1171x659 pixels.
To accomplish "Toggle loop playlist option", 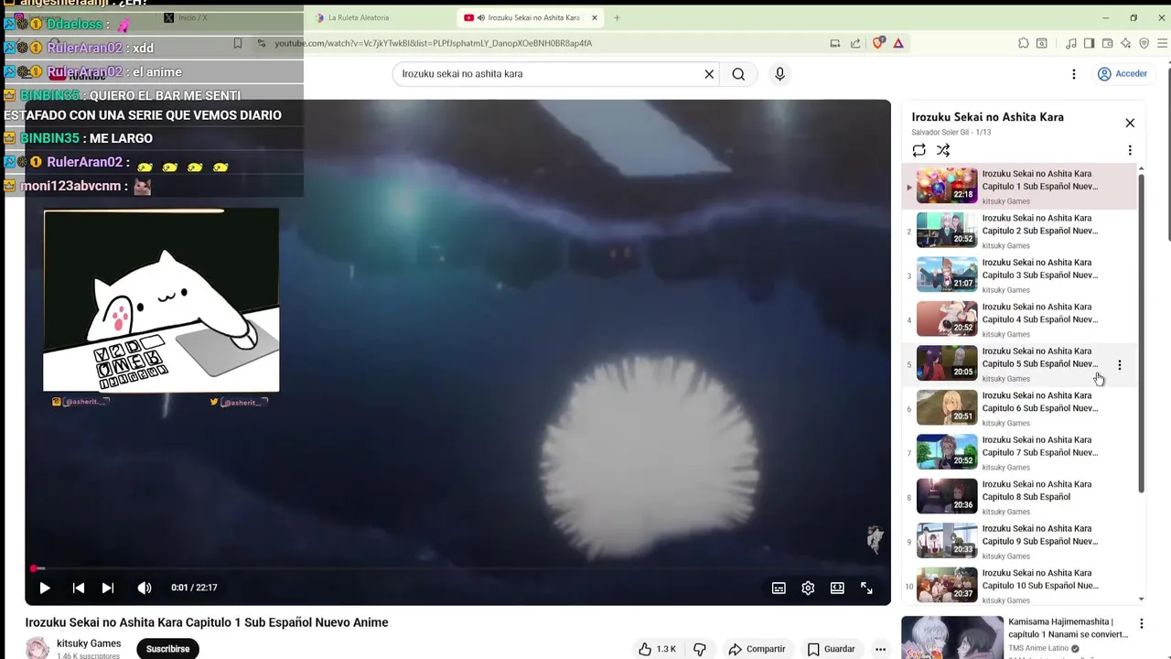I will tap(919, 150).
